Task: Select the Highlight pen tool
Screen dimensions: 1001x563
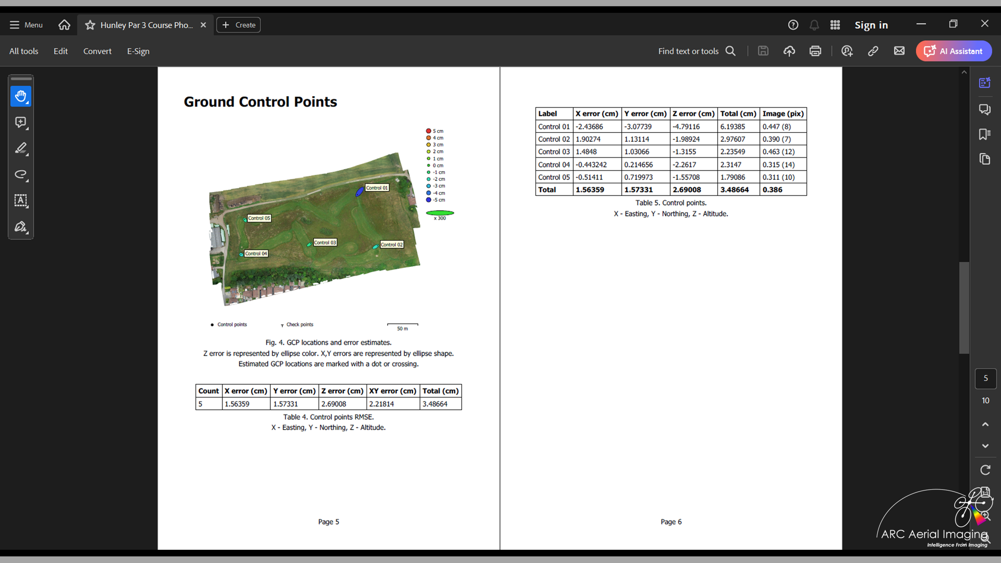Action: click(20, 148)
